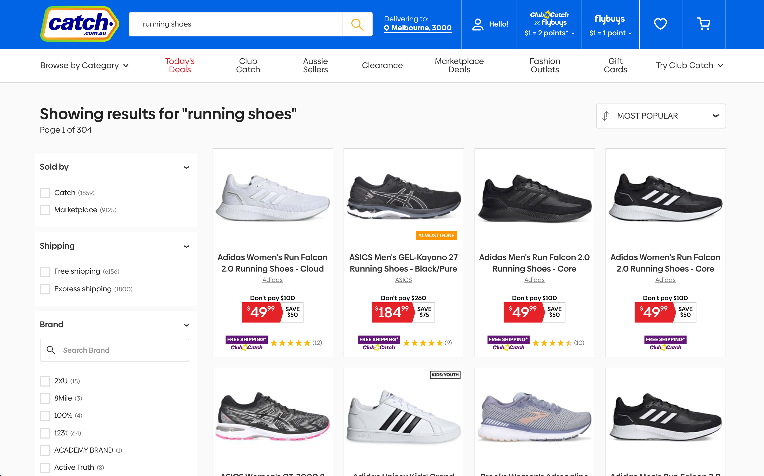Screen dimensions: 764x476
Task: Open the shopping cart icon
Action: [x=704, y=24]
